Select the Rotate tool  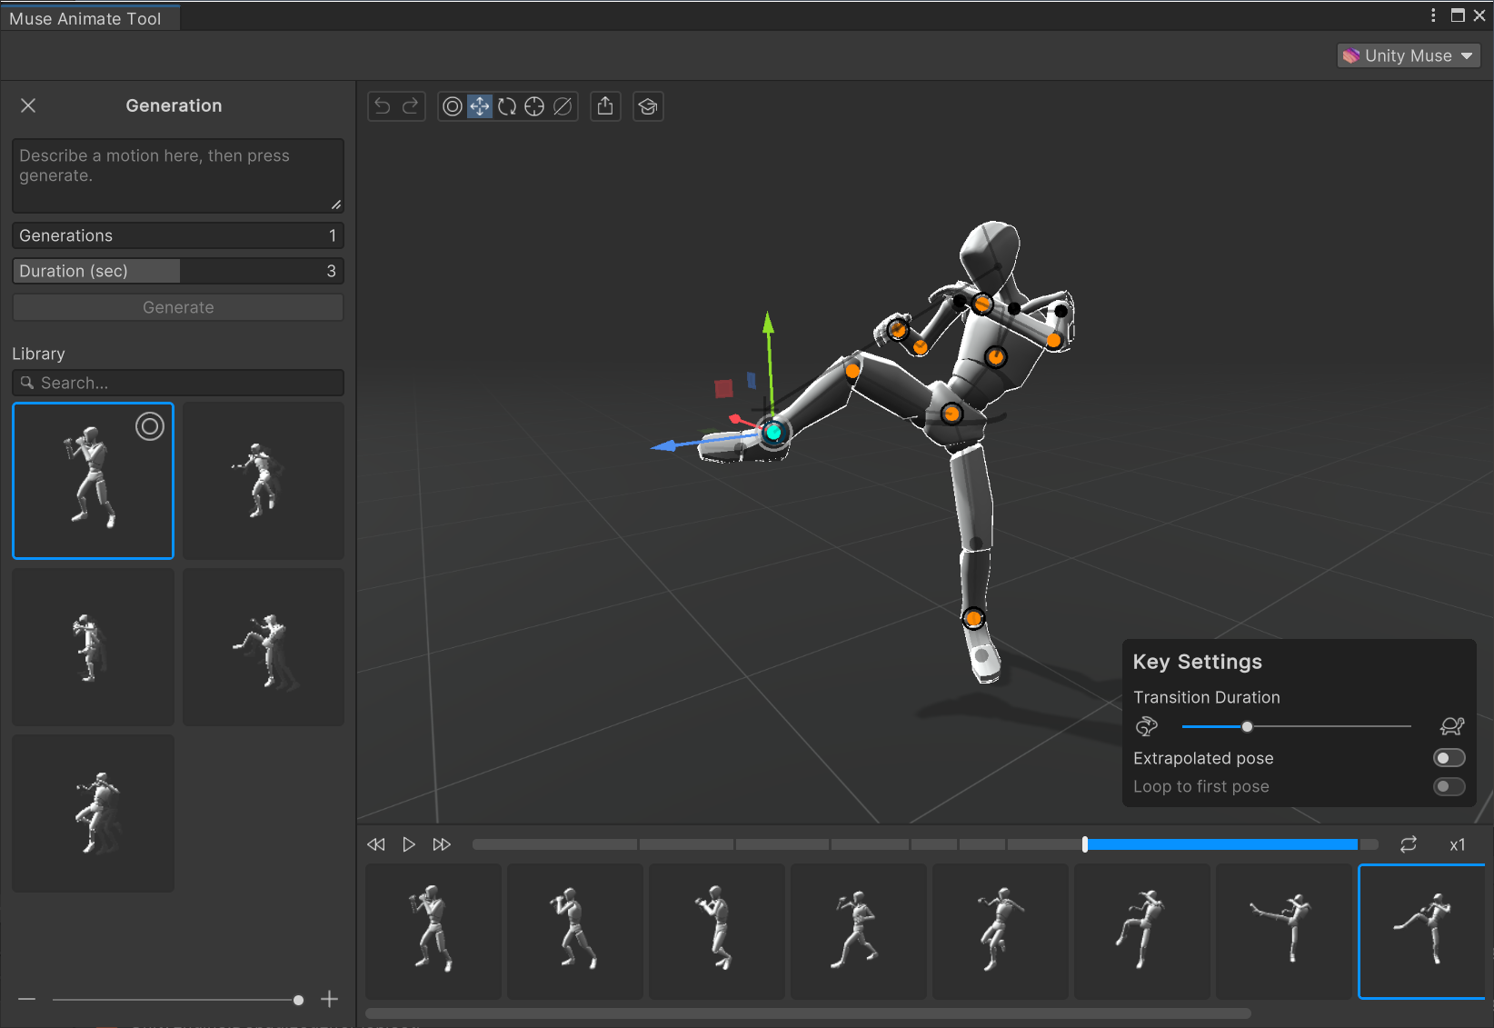[x=507, y=106]
